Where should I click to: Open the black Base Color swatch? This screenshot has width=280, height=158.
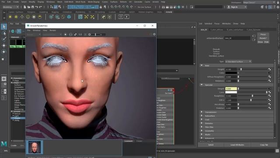coord(231,73)
